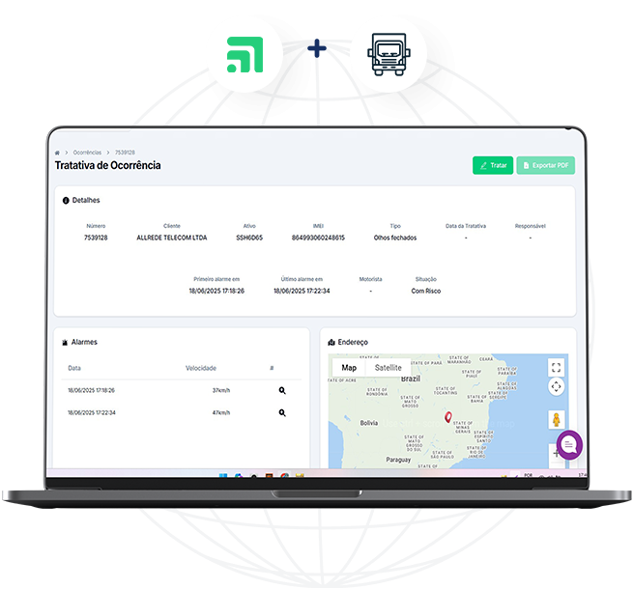Select Último alarme value 18/06/2025 17:22:34
The width and height of the screenshot is (633, 589).
pos(302,291)
